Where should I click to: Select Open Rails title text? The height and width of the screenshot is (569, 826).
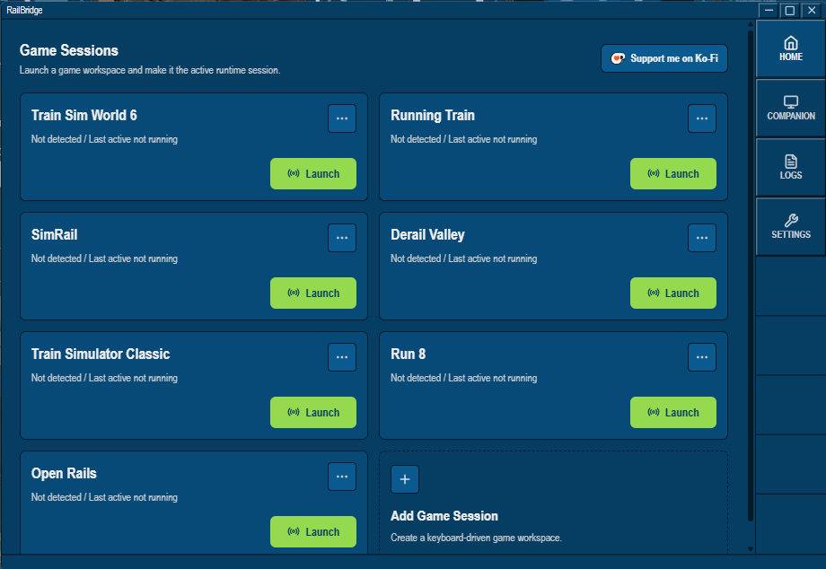coord(64,473)
